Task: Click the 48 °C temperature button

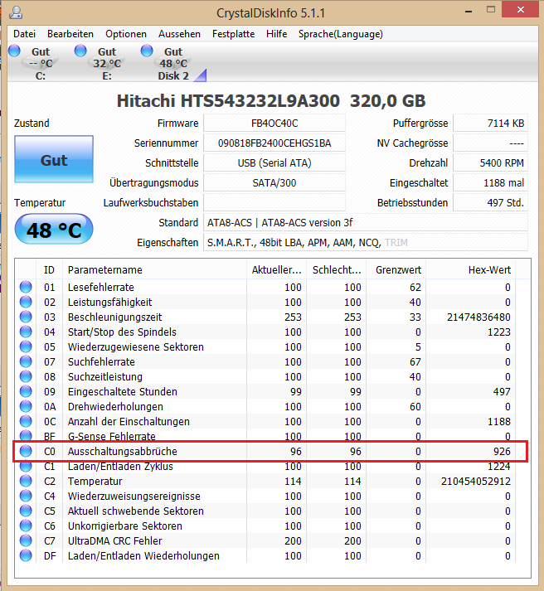Action: [x=54, y=229]
